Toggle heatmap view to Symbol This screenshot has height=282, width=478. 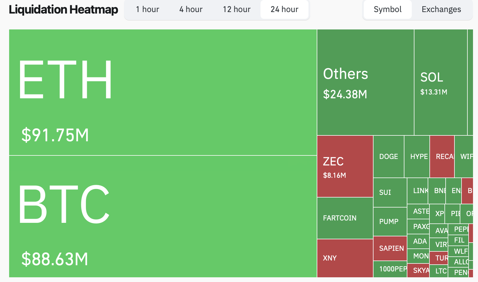(387, 9)
